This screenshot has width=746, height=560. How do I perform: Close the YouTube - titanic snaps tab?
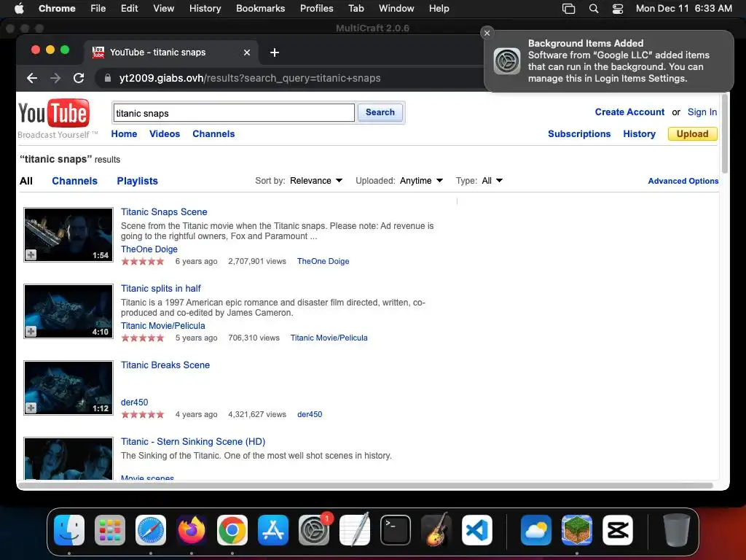coord(247,52)
